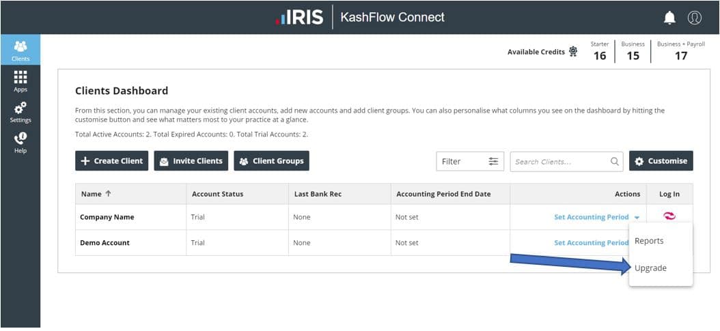The width and height of the screenshot is (720, 331).
Task: Click the Available Credits badge icon
Action: [572, 52]
